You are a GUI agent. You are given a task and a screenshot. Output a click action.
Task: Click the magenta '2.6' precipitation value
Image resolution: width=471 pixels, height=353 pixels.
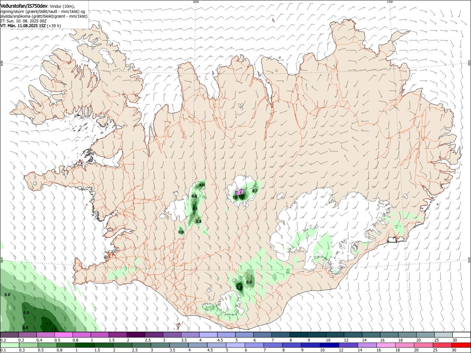tap(240, 192)
